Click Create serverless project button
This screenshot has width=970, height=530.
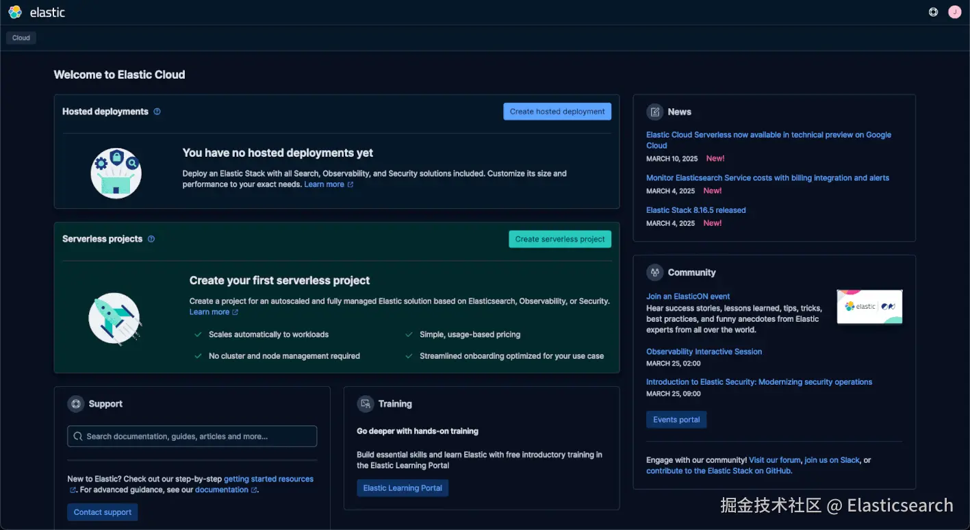click(x=560, y=239)
